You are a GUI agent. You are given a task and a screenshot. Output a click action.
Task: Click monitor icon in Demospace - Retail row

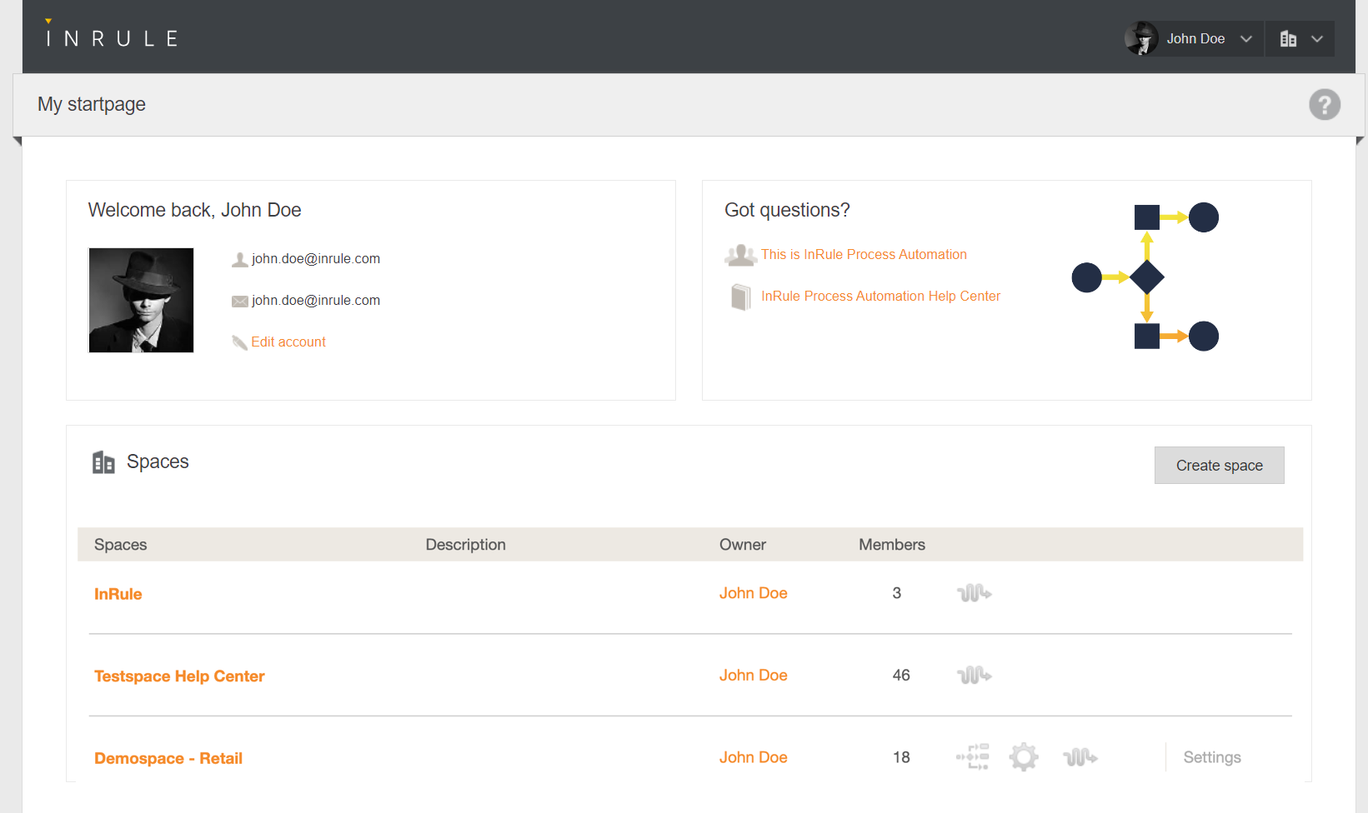tap(1080, 757)
